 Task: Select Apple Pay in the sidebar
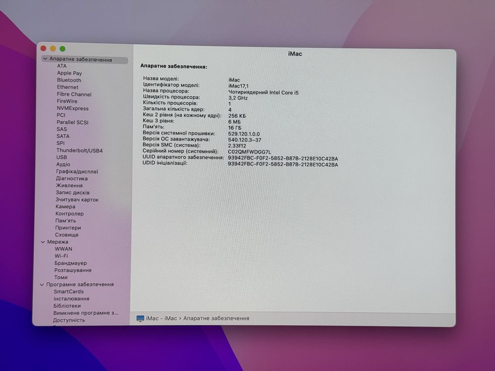(x=69, y=73)
